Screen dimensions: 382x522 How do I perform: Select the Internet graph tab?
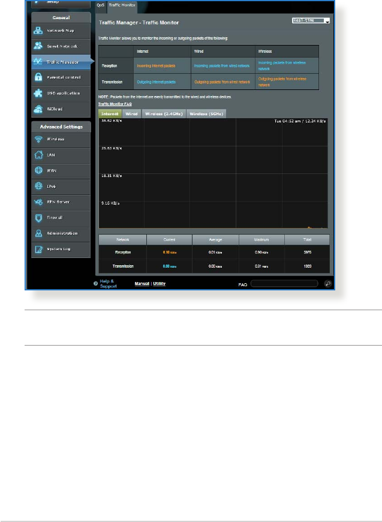coord(110,114)
